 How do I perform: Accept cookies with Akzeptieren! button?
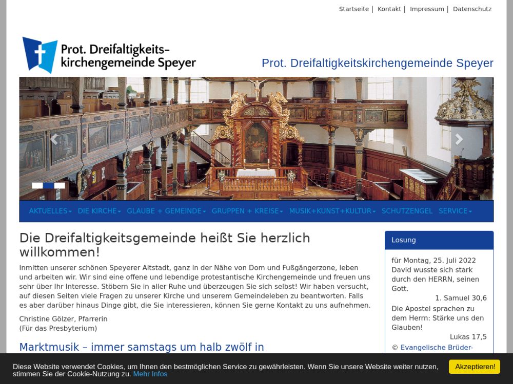474,367
